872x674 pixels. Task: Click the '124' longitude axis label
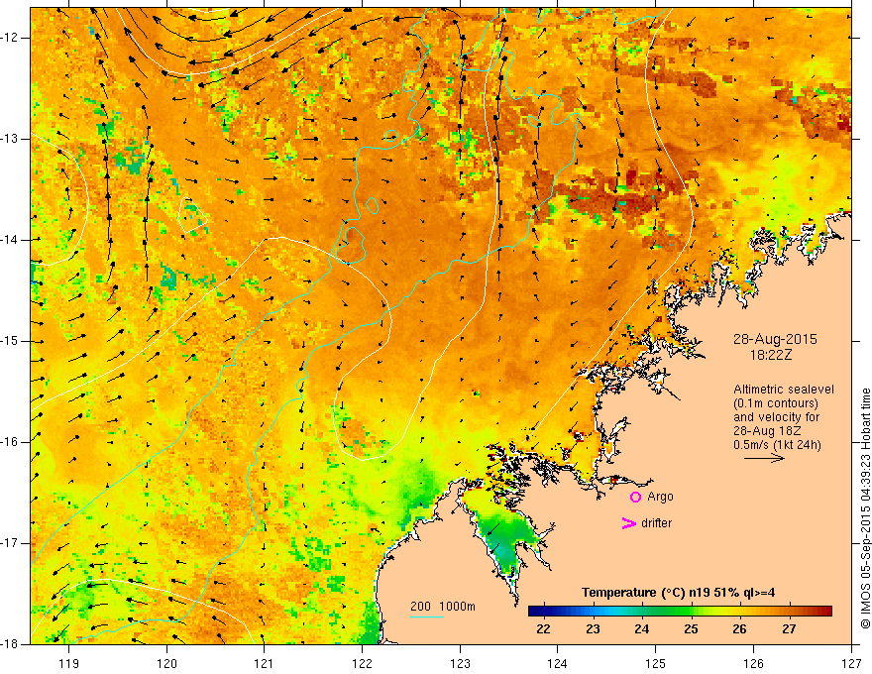coord(558,663)
